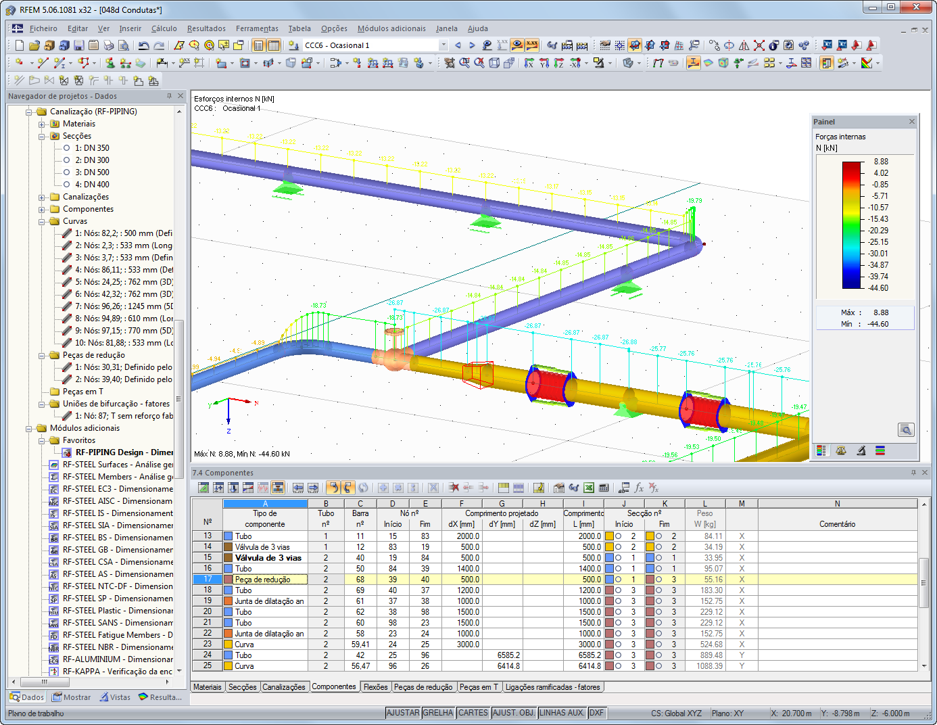
Task: Expand the Canalizações tree node
Action: pos(42,197)
